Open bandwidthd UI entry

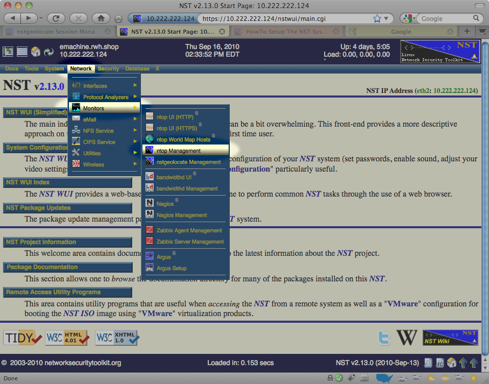pos(185,177)
